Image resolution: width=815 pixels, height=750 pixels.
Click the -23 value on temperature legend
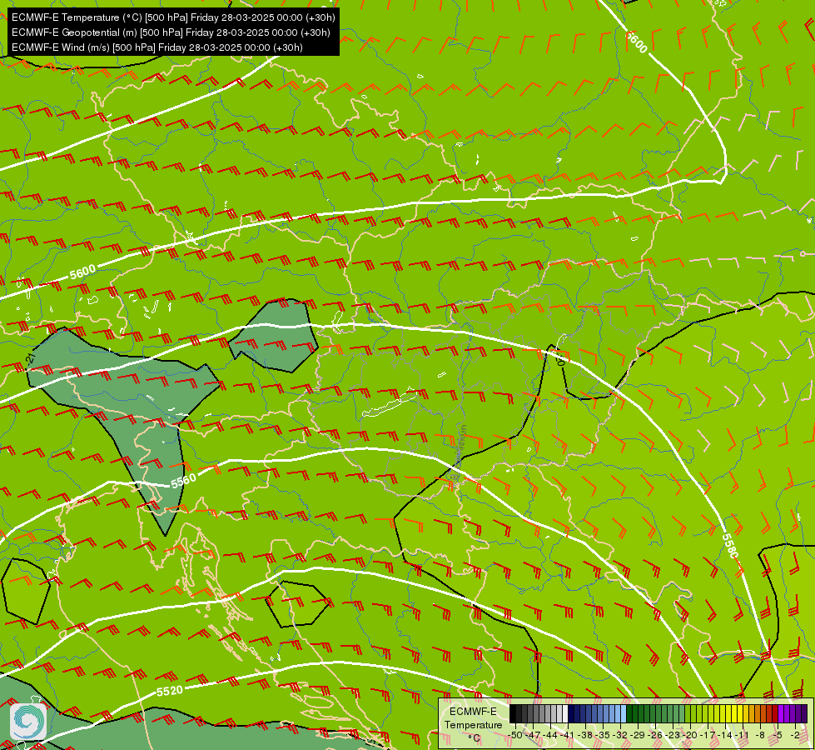(673, 735)
